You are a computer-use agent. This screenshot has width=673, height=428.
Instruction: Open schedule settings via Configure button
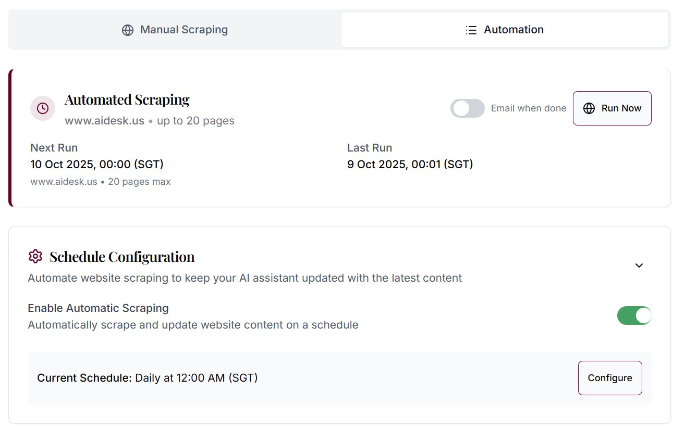609,378
